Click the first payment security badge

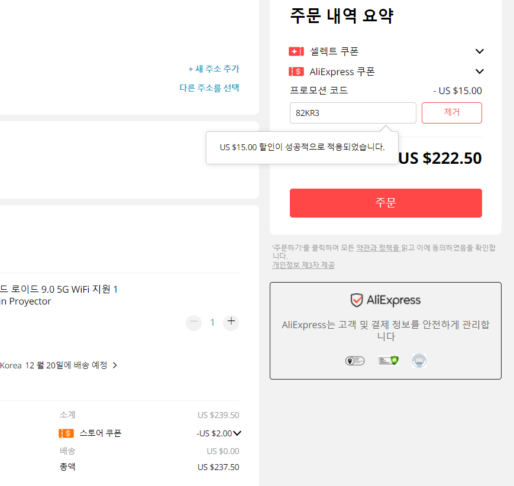tap(355, 361)
